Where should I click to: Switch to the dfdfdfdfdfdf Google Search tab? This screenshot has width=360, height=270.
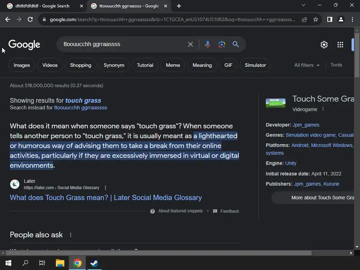click(x=42, y=6)
